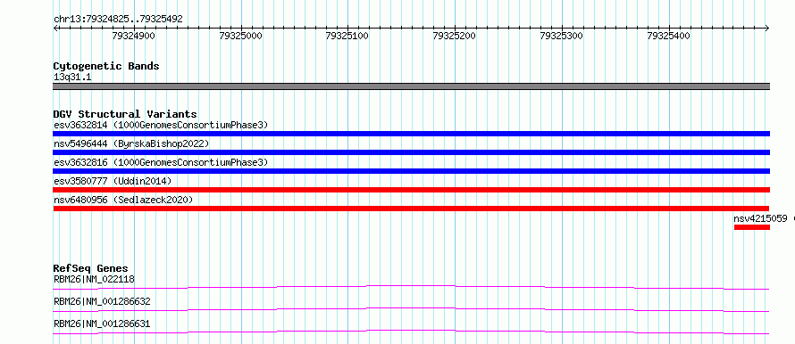Click the 79325100 ruler tick label
The width and height of the screenshot is (795, 344).
tap(347, 36)
